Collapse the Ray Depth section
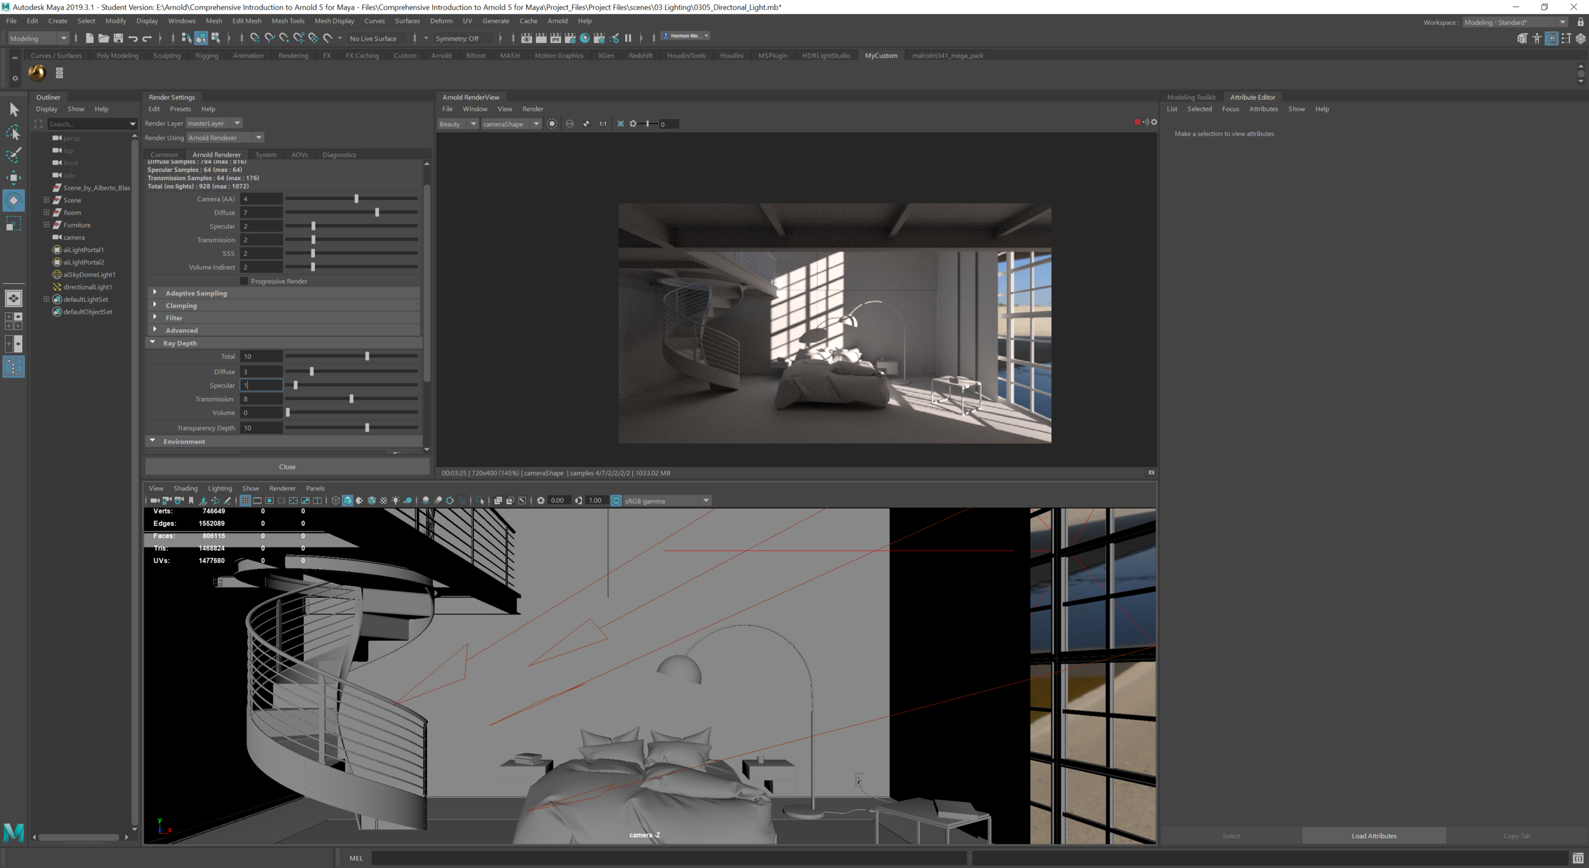This screenshot has height=868, width=1589. pyautogui.click(x=153, y=342)
